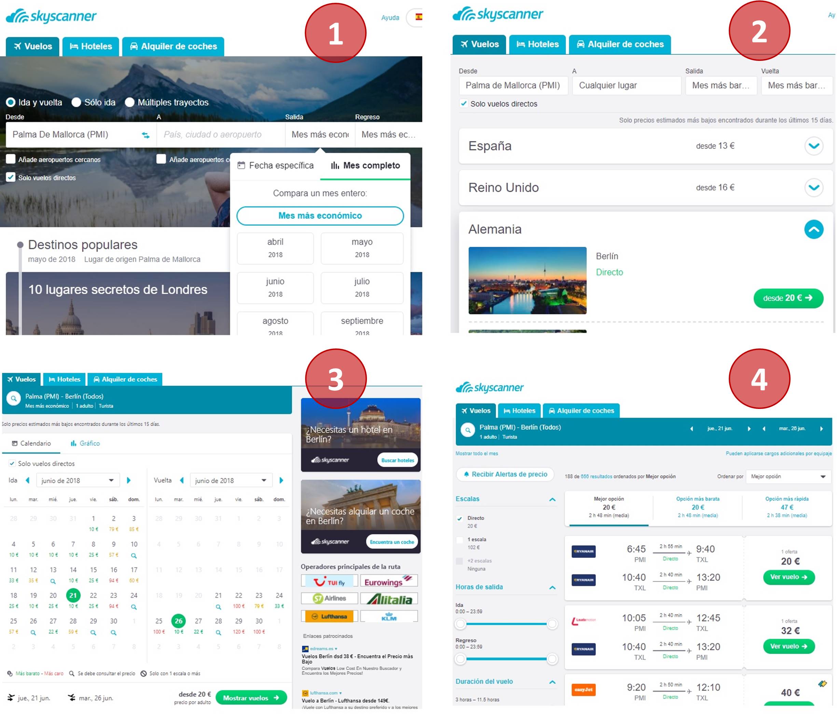Image resolution: width=837 pixels, height=719 pixels.
Task: Check the 1 escala filter checkbox
Action: coord(459,540)
